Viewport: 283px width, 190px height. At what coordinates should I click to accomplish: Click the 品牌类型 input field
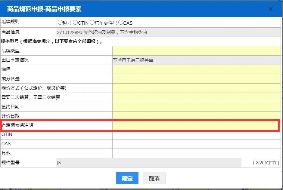tap(196, 51)
